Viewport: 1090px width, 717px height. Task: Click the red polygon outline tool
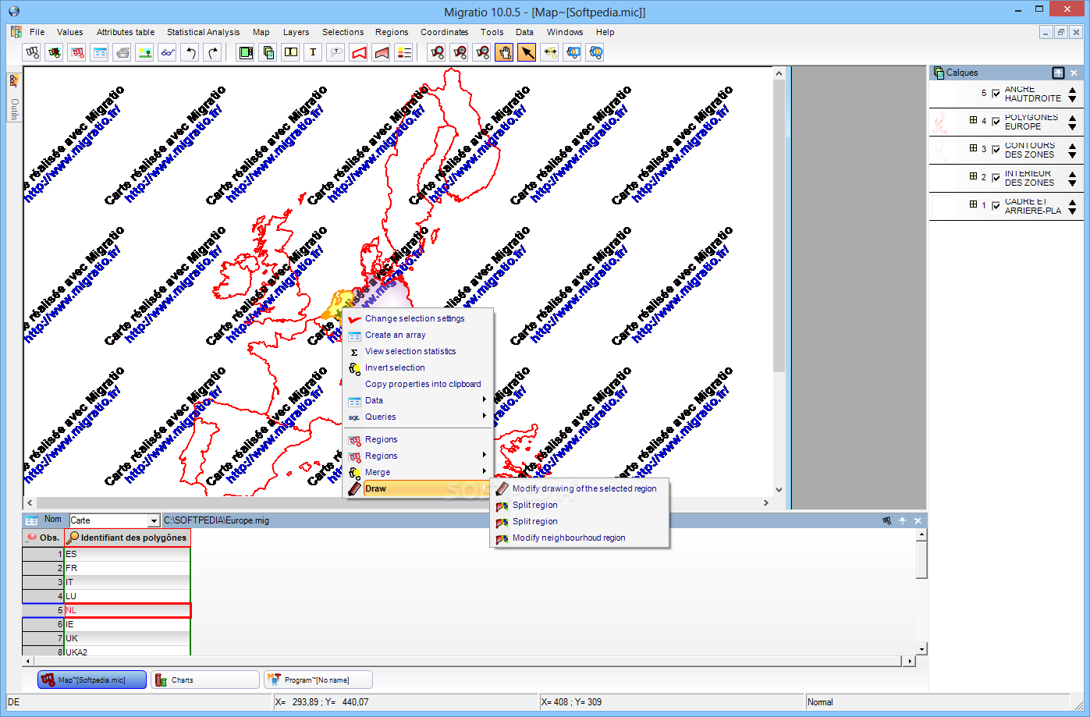(359, 52)
